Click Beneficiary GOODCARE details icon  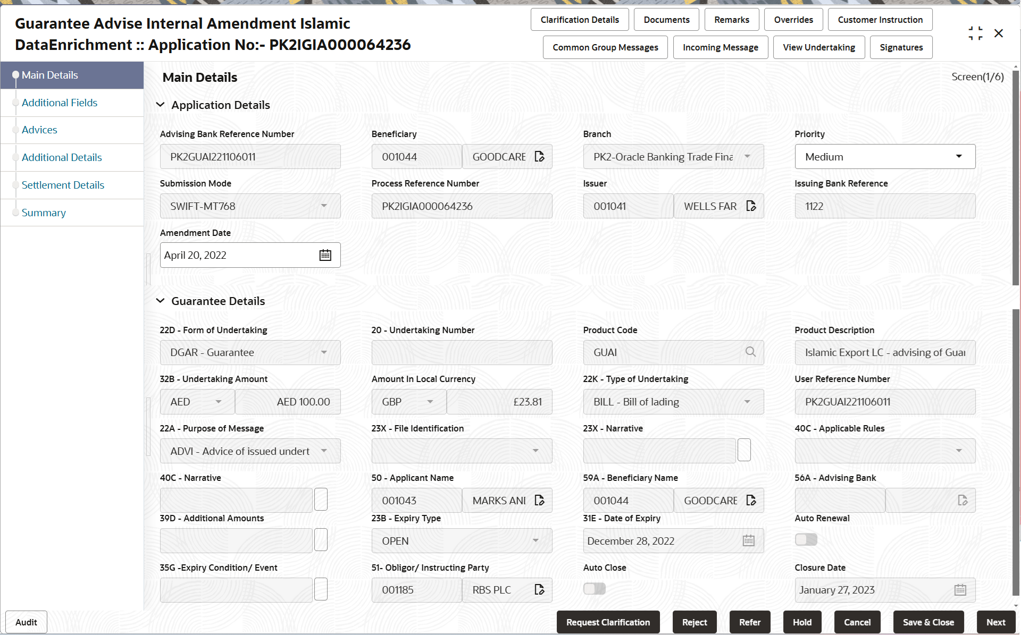539,157
